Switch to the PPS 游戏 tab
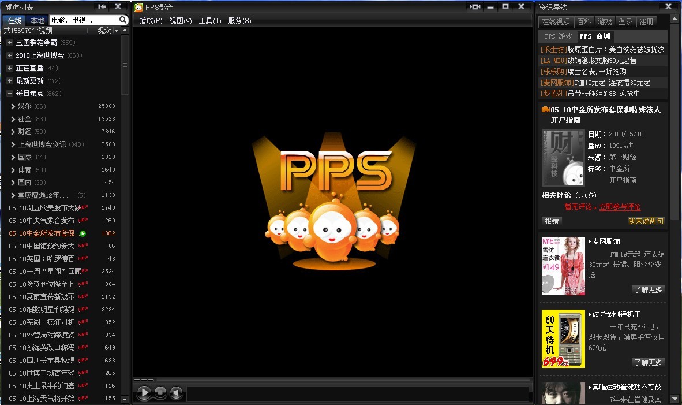This screenshot has height=405, width=682. tap(559, 36)
